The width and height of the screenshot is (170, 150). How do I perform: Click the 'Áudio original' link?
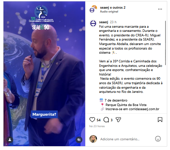(x=109, y=11)
